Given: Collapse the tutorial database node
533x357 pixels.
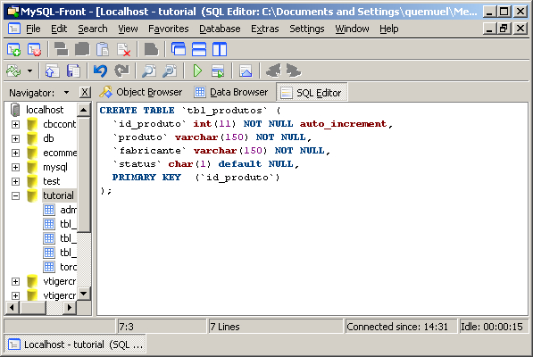Looking at the screenshot, I should coord(15,195).
